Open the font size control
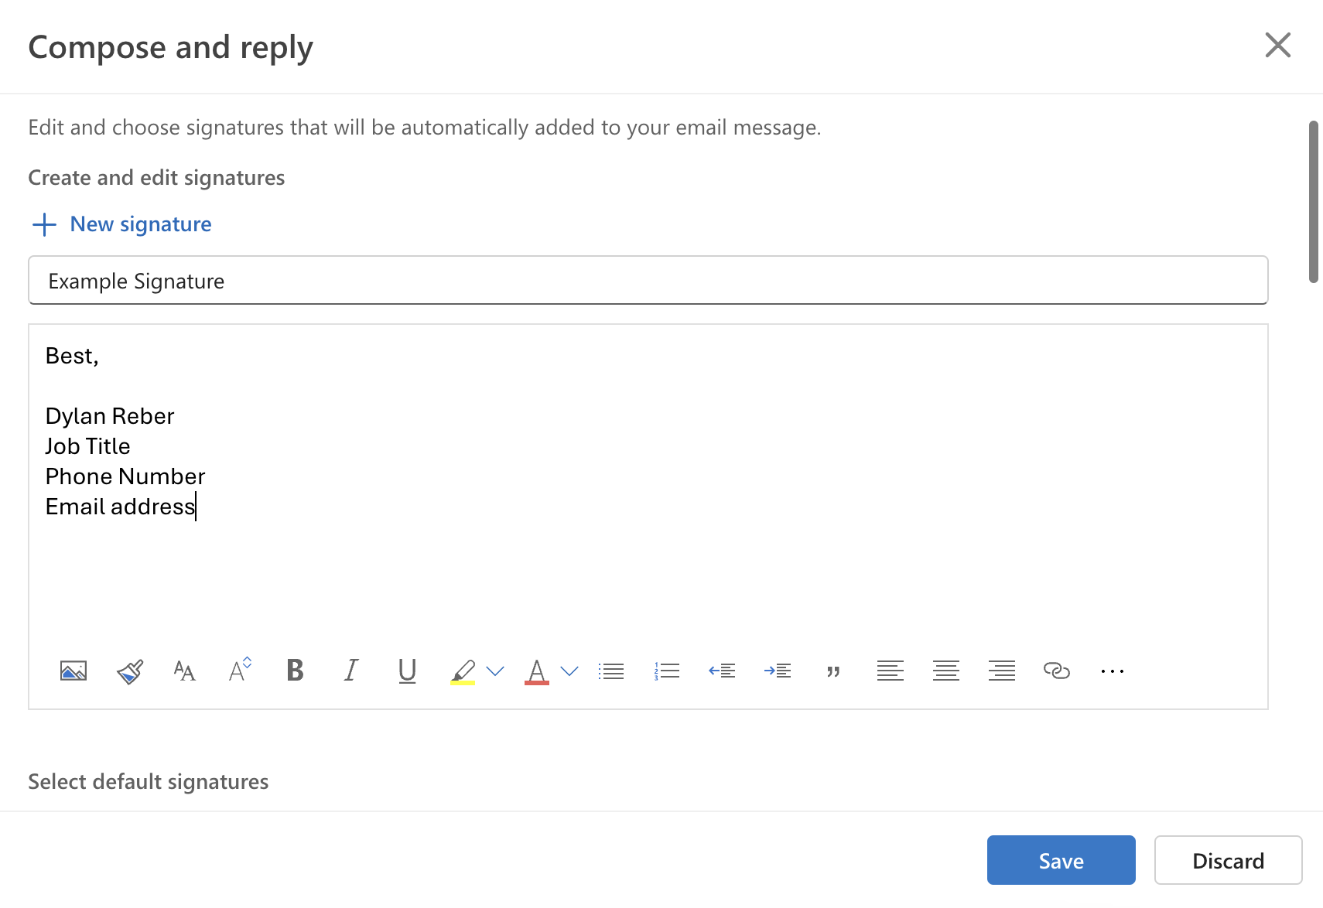Image resolution: width=1323 pixels, height=908 pixels. tap(240, 669)
